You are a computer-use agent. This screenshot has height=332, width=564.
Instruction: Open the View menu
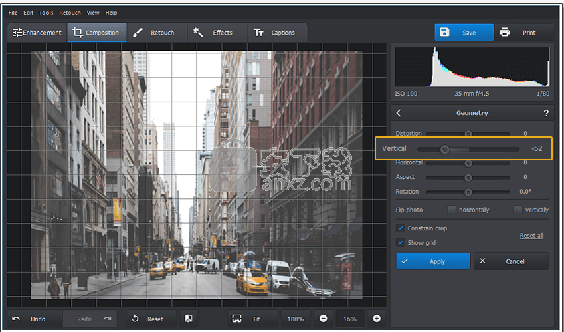93,13
